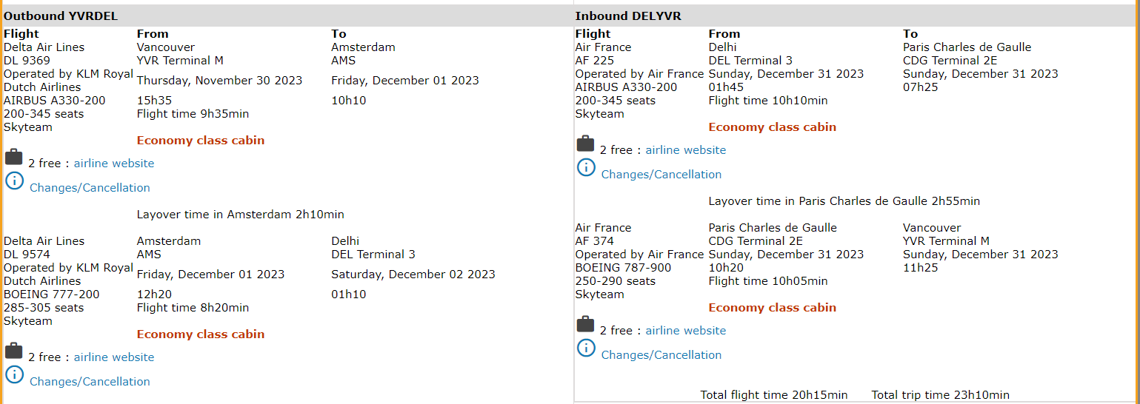Click baggage icon for Paris–Vancouver flight AF 374

click(586, 324)
